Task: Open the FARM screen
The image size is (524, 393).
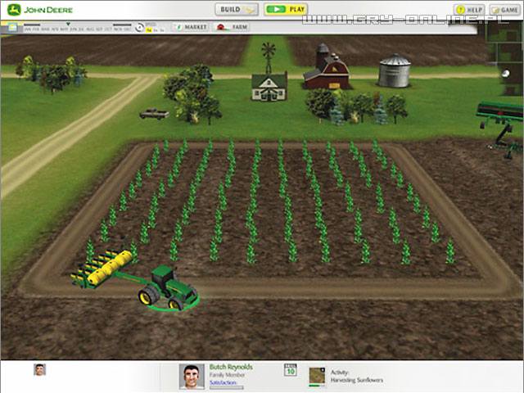Action: 233,27
